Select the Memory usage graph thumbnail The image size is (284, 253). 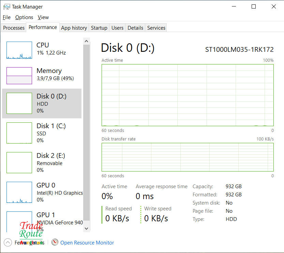[x=19, y=75]
